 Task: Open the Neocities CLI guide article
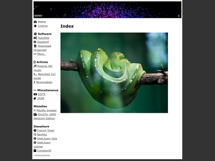click(x=45, y=76)
